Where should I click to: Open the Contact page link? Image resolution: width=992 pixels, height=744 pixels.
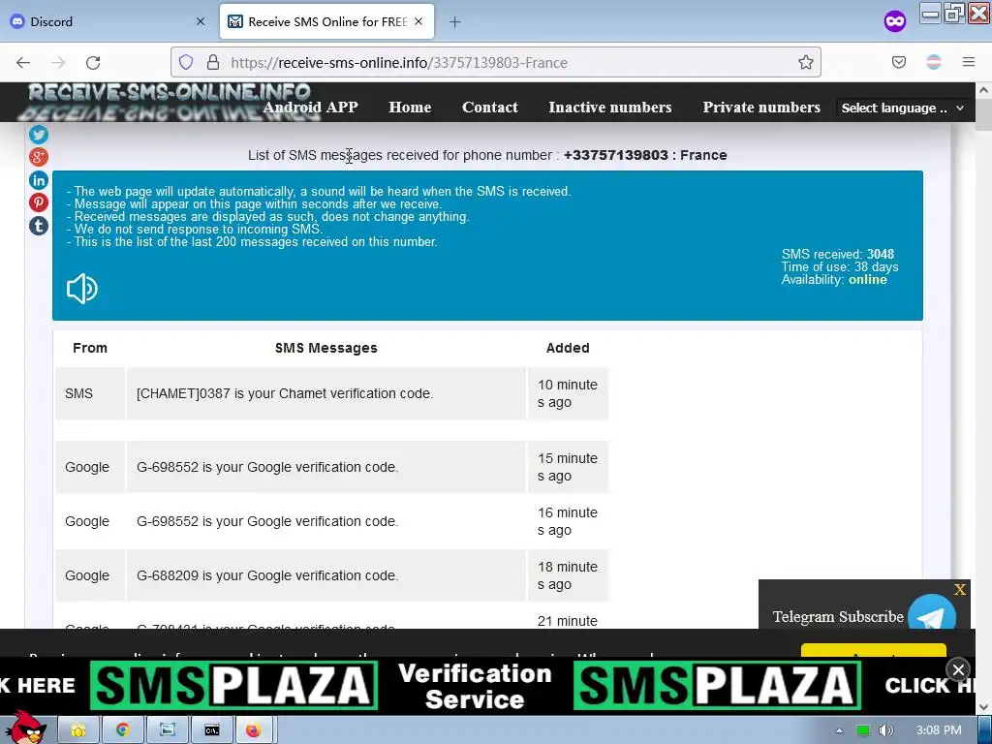(x=489, y=107)
